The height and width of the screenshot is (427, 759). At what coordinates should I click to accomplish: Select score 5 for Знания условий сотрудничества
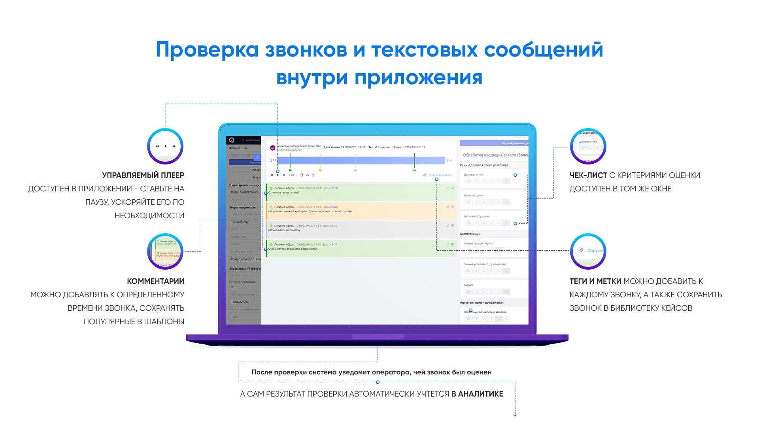(506, 271)
